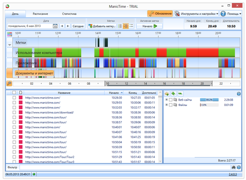Select the manictime.com/Tour/Tour2 URL text

50,157
